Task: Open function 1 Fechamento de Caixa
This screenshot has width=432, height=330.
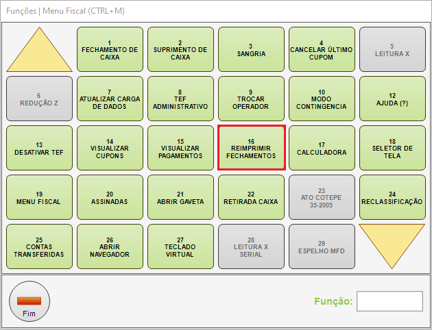Action: pyautogui.click(x=110, y=49)
